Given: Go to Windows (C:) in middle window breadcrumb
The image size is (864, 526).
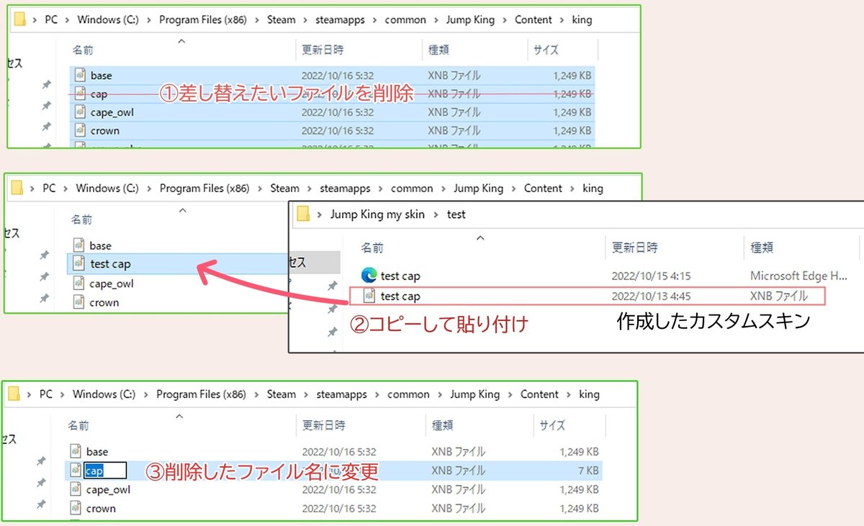Looking at the screenshot, I should click(x=107, y=189).
